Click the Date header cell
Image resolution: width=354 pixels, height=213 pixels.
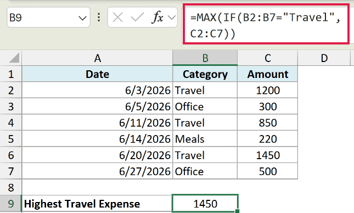97,74
